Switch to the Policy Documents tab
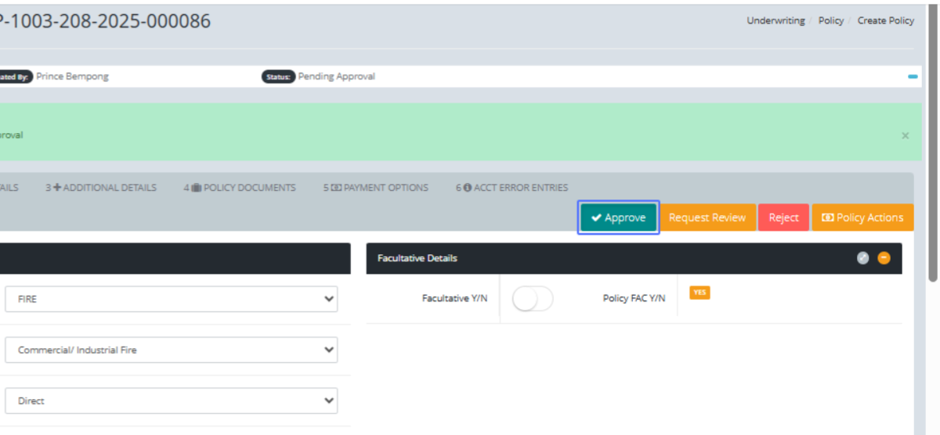Image resolution: width=940 pixels, height=435 pixels. [240, 188]
